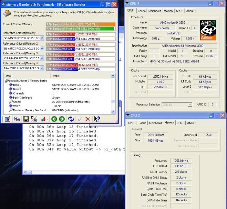This screenshot has height=209, width=227.
Task: Click the memory chip icon in Sandra header
Action: [x=7, y=13]
